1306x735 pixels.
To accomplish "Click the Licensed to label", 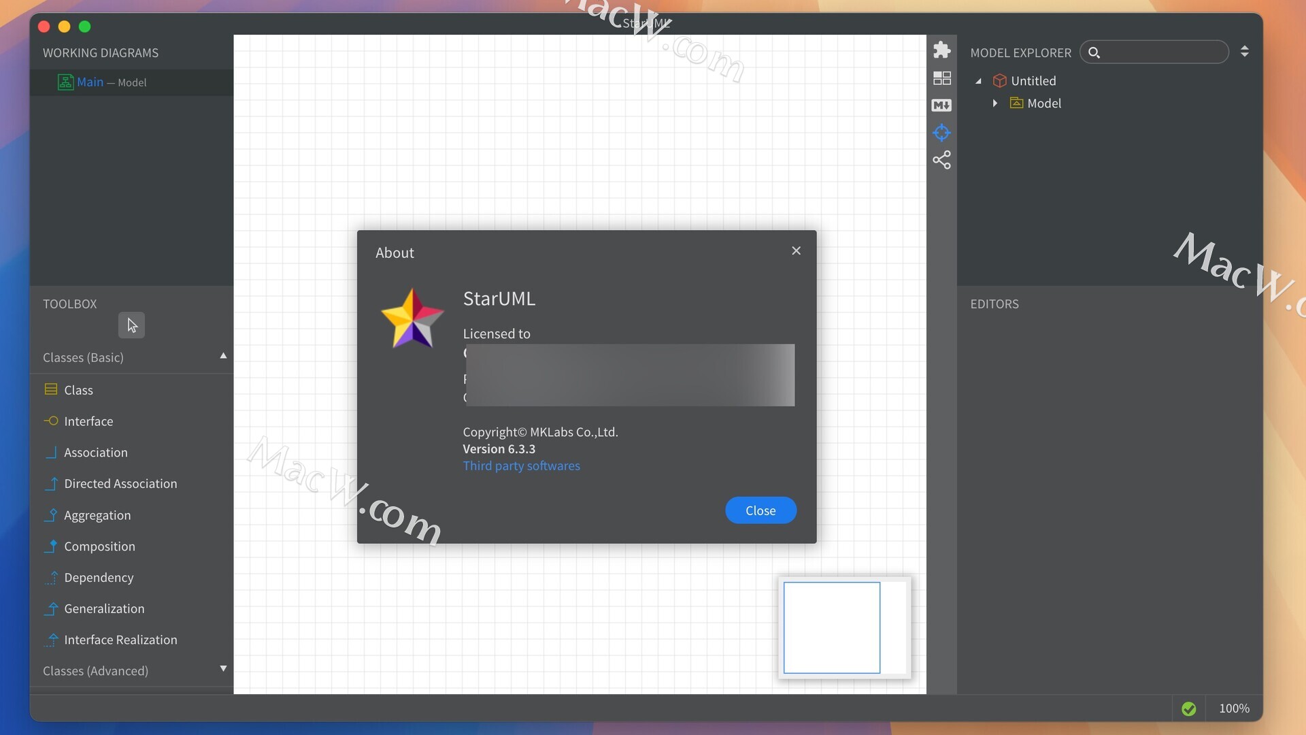I will pos(497,333).
